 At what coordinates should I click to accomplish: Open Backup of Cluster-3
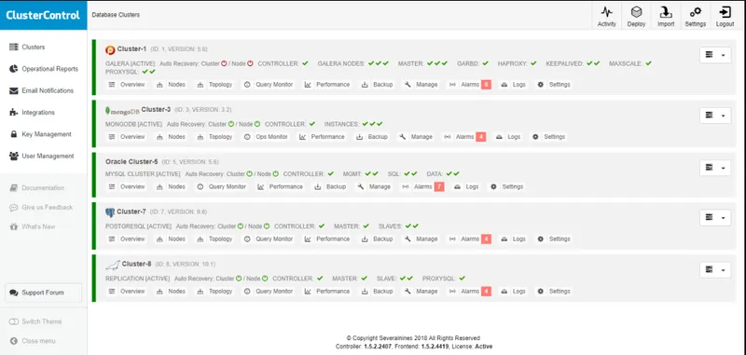(x=372, y=137)
